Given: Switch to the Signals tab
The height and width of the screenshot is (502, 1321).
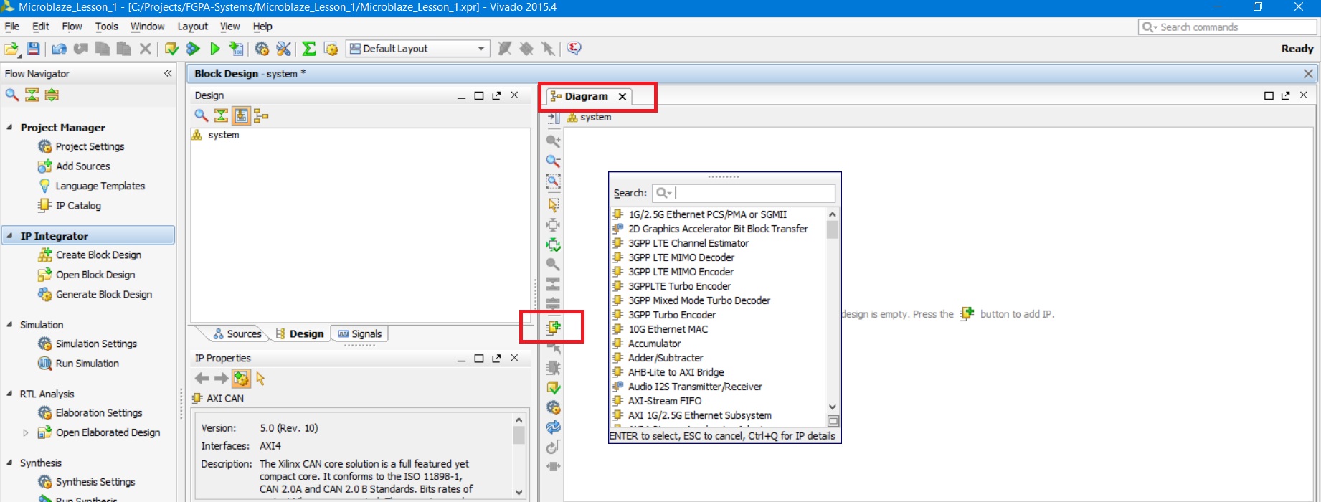Looking at the screenshot, I should tap(359, 334).
